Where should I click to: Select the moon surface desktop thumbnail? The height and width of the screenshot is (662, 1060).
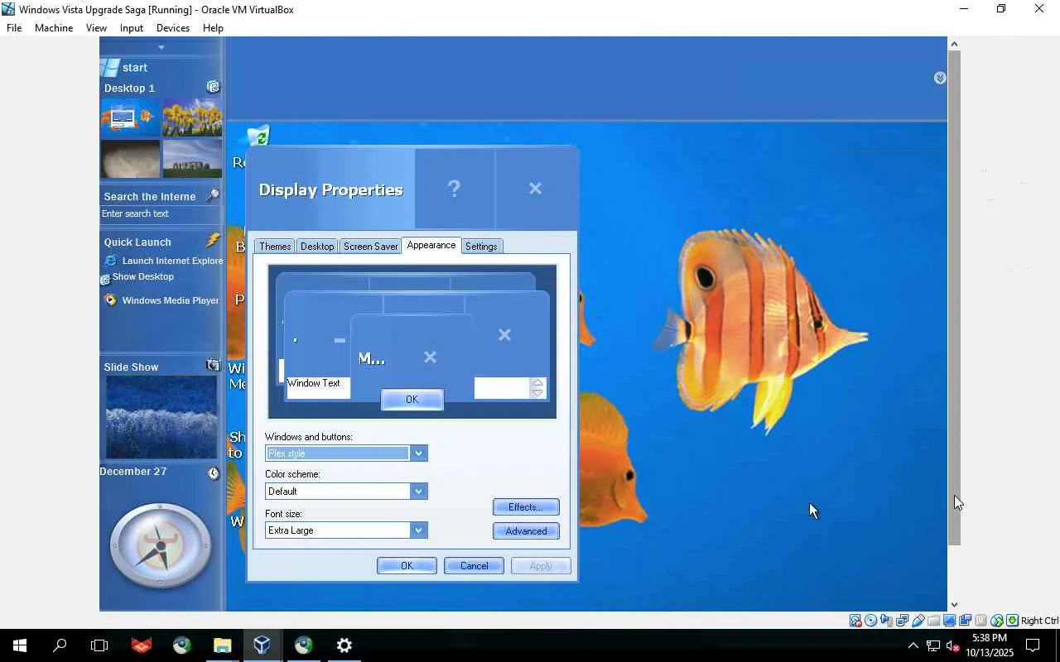[130, 159]
